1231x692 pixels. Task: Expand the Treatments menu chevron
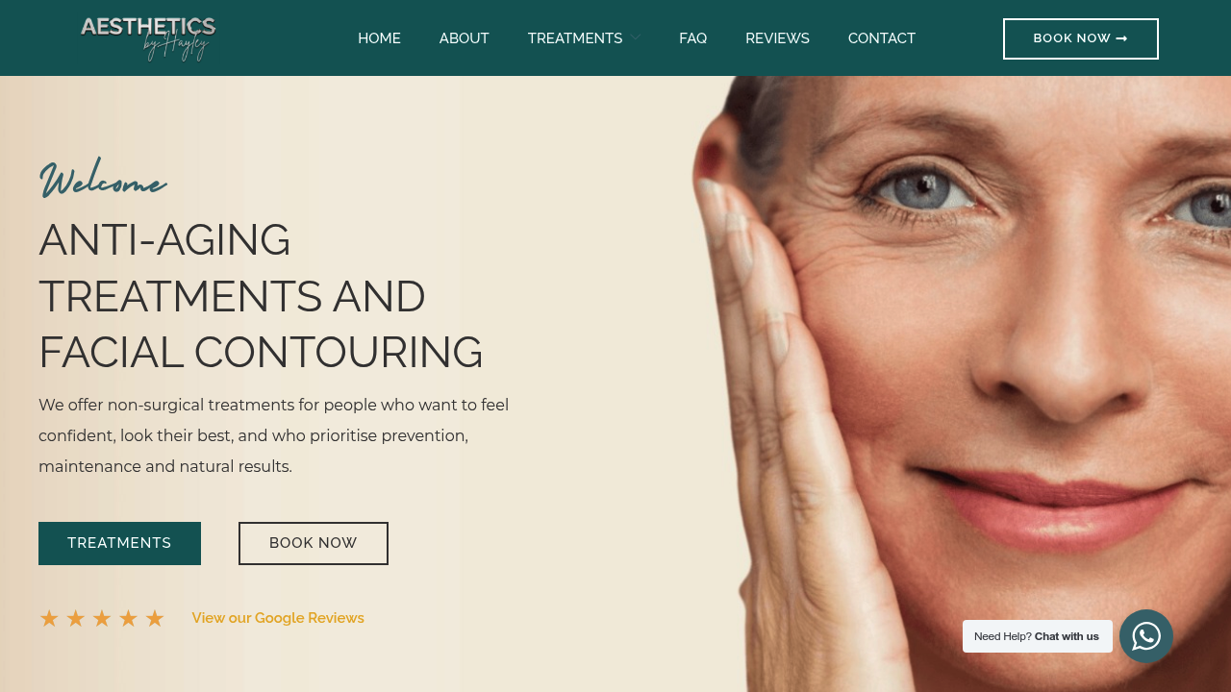636,38
